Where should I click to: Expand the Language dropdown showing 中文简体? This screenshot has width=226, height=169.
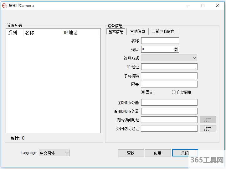click(54, 153)
